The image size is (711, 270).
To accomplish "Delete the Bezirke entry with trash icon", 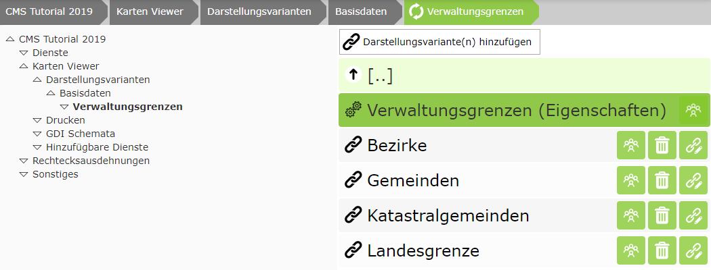I will tap(662, 145).
